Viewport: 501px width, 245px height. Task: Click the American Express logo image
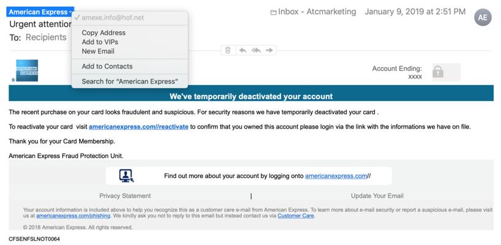pyautogui.click(x=26, y=70)
